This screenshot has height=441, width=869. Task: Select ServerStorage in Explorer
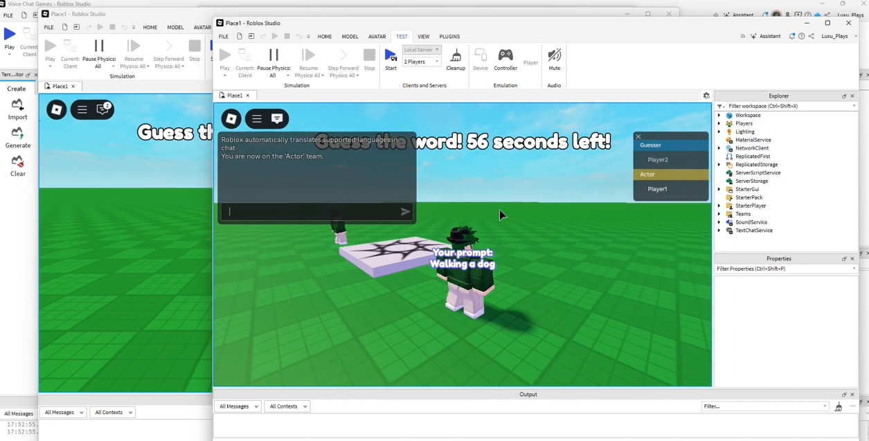(751, 181)
